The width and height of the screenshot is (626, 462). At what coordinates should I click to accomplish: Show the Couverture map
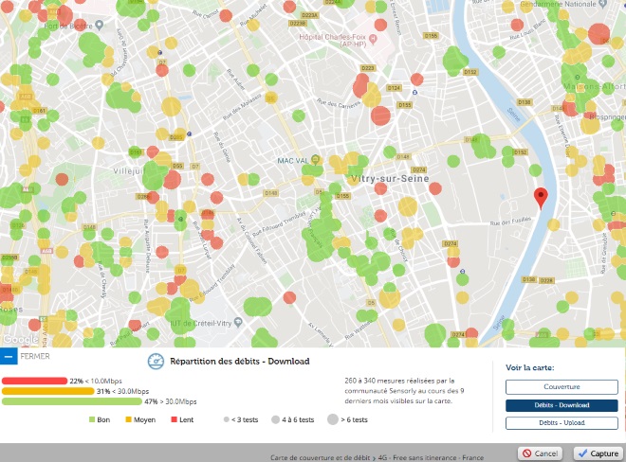click(562, 387)
